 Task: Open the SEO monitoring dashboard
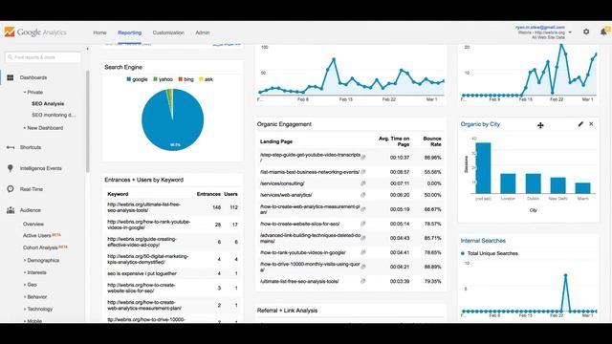(x=54, y=115)
